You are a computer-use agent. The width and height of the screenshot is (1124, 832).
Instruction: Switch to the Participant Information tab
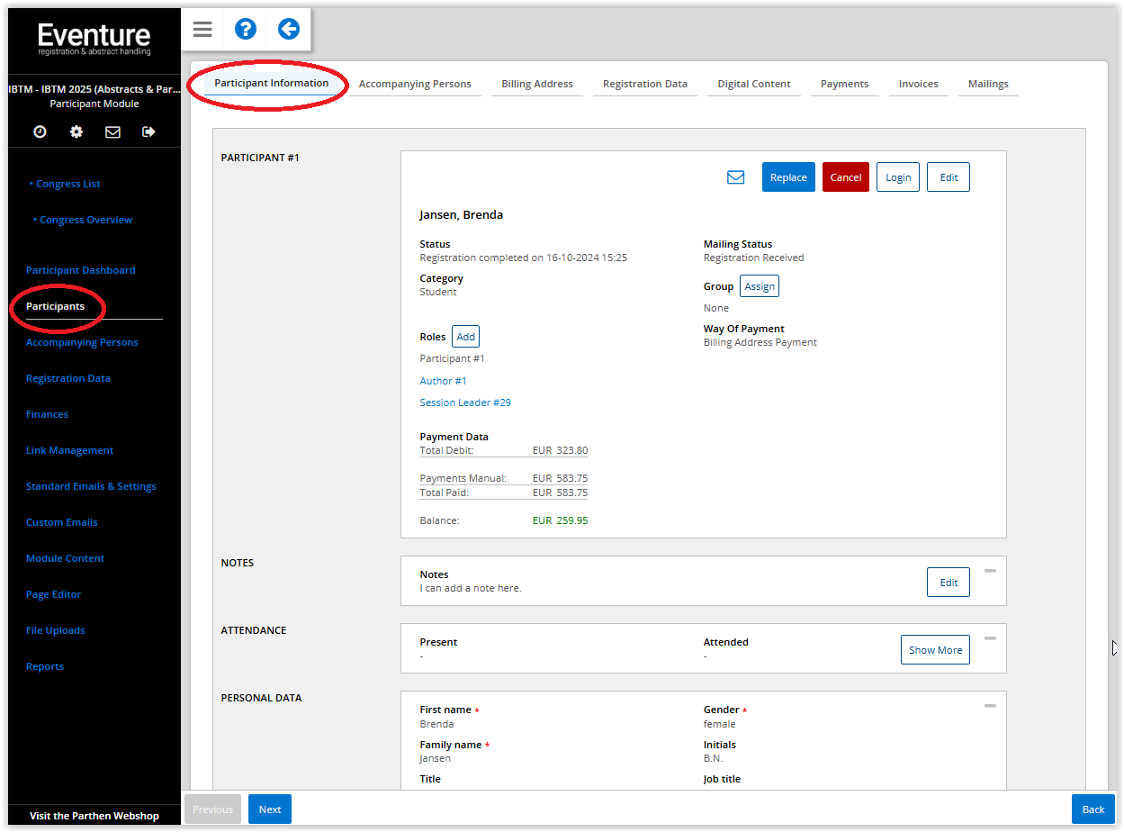272,83
